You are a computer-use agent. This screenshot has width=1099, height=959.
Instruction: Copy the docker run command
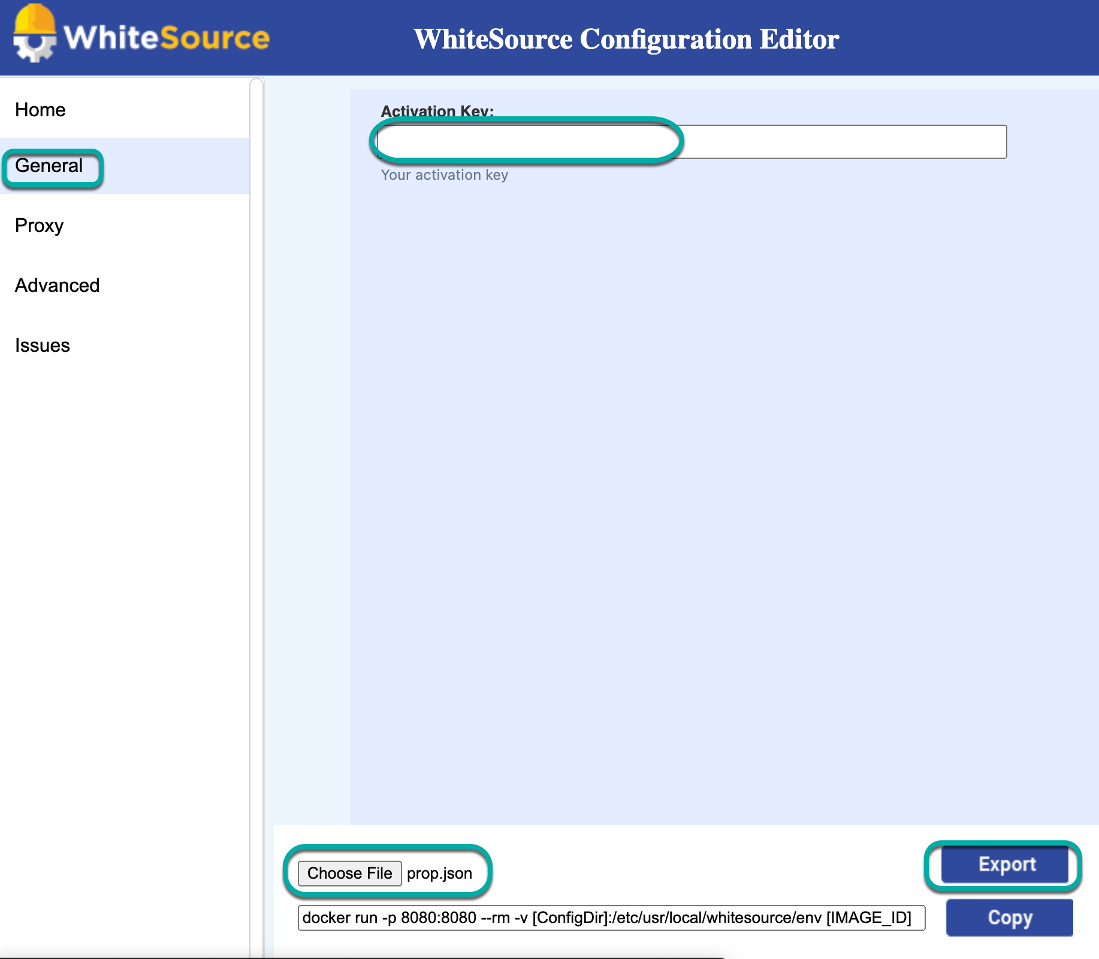[1009, 918]
